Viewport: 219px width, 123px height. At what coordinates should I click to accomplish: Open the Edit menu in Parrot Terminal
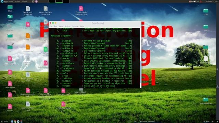pos(55,26)
